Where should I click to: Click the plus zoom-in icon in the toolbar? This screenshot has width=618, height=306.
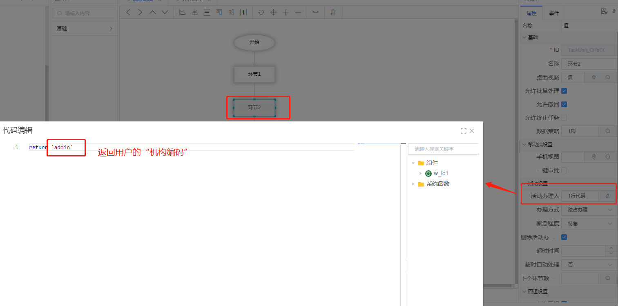tap(286, 12)
